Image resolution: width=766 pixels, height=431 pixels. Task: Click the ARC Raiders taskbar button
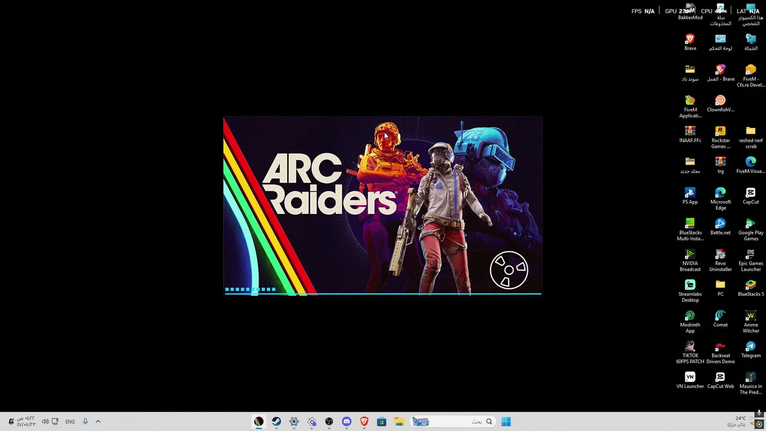coord(259,421)
